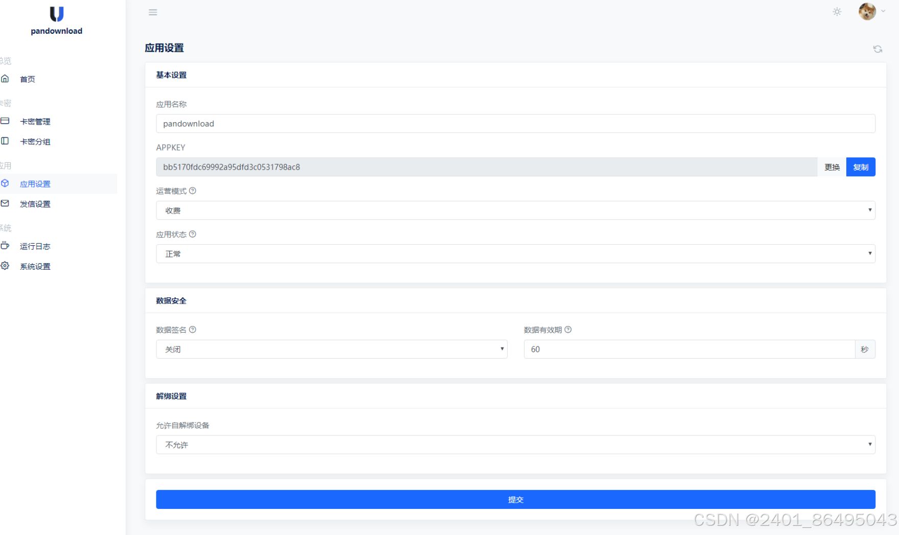This screenshot has height=535, width=899.
Task: Click the 运行日志 cup icon
Action: (x=5, y=246)
